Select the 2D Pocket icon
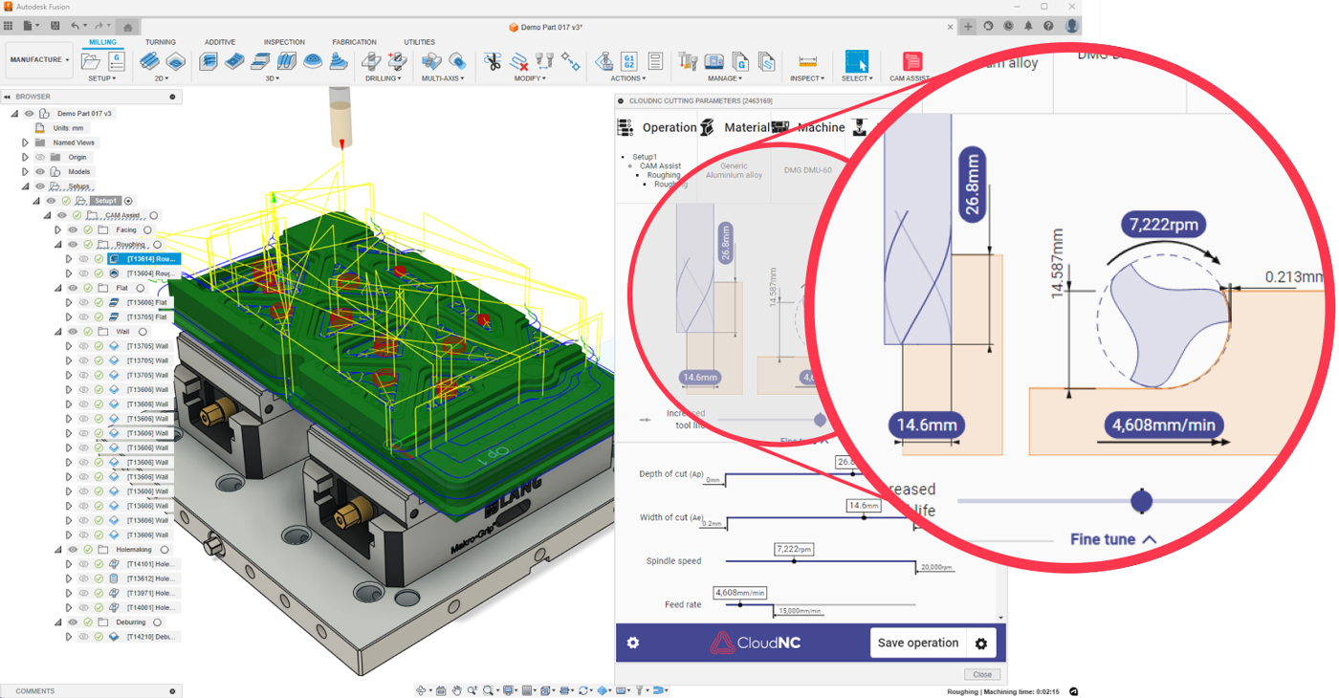Viewport: 1339px width, 698px height. pos(175,61)
